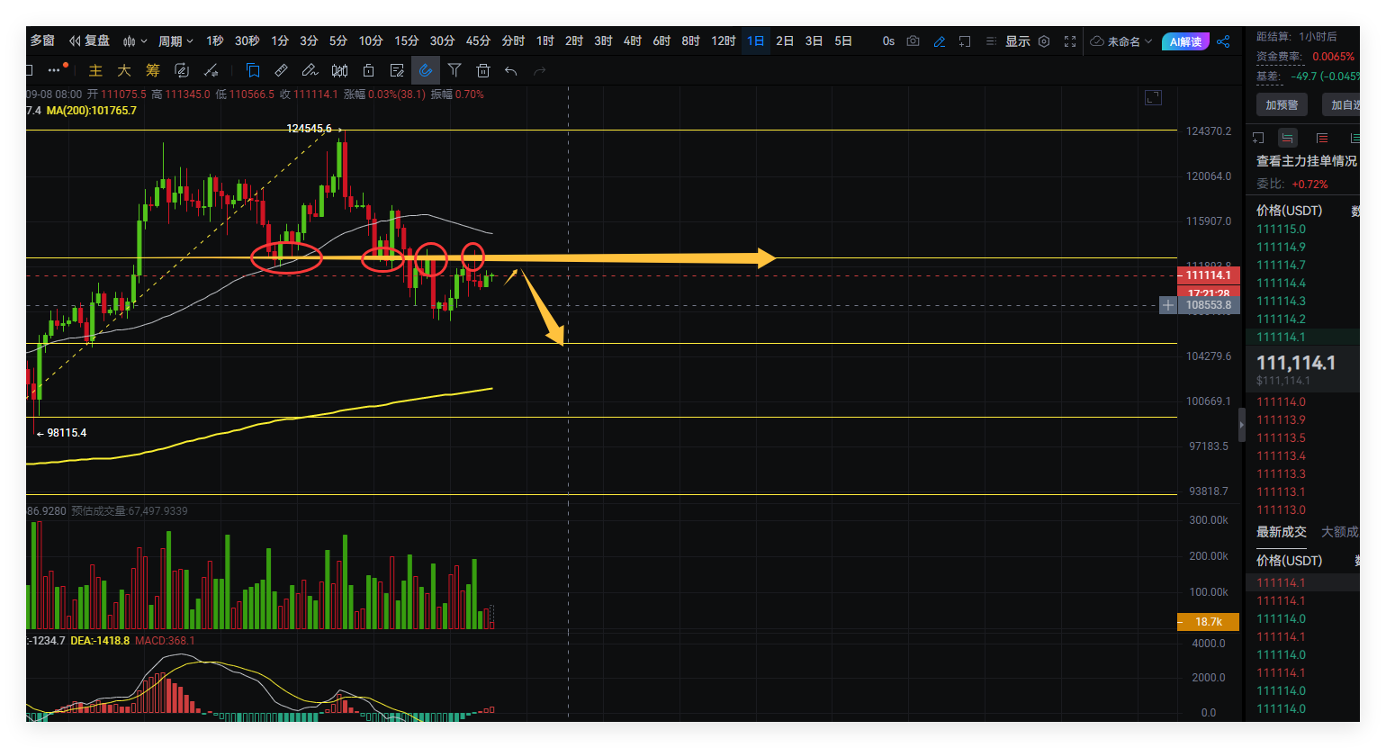This screenshot has width=1386, height=748.
Task: Click the note edit tool icon
Action: (397, 70)
